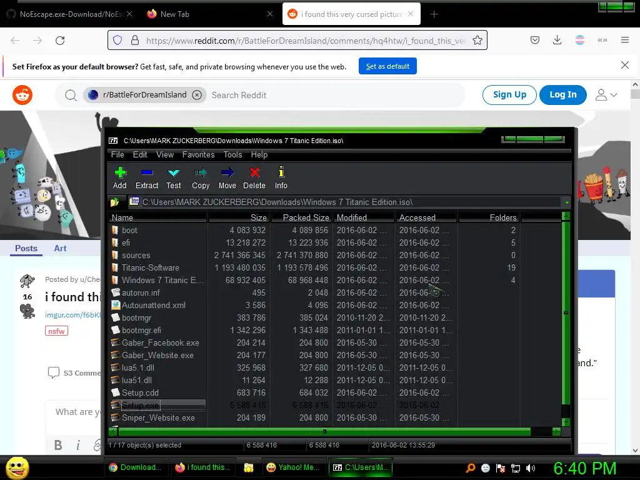Image resolution: width=640 pixels, height=480 pixels.
Task: Delete the selected item with Delete tool
Action: click(x=254, y=178)
